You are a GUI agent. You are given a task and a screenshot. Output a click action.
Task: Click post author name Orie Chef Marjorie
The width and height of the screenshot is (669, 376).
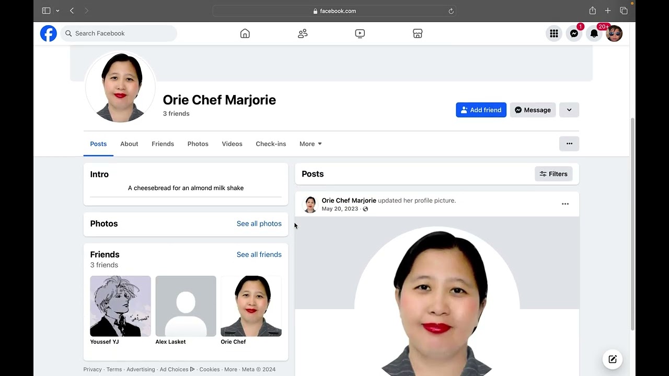point(349,201)
